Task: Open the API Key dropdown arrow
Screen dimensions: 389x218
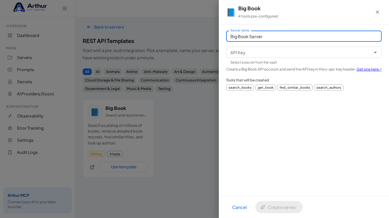Action: click(375, 52)
